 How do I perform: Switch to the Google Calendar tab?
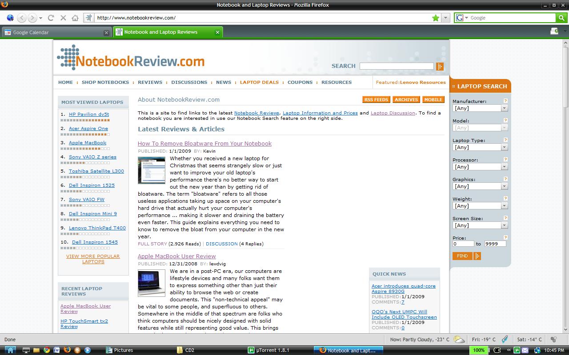(x=56, y=32)
